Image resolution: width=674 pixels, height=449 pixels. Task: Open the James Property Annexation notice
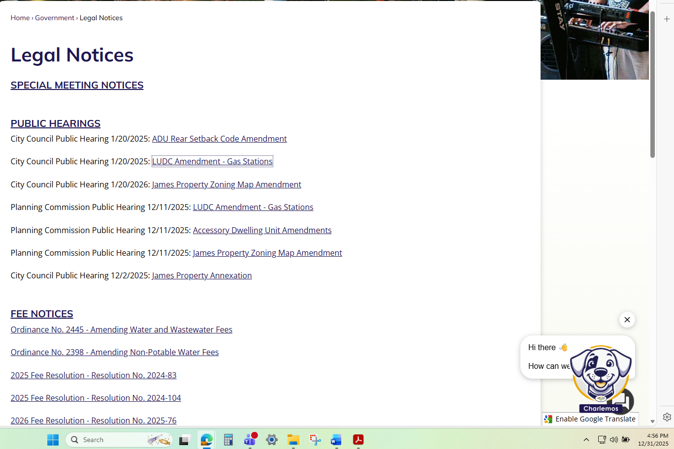202,275
